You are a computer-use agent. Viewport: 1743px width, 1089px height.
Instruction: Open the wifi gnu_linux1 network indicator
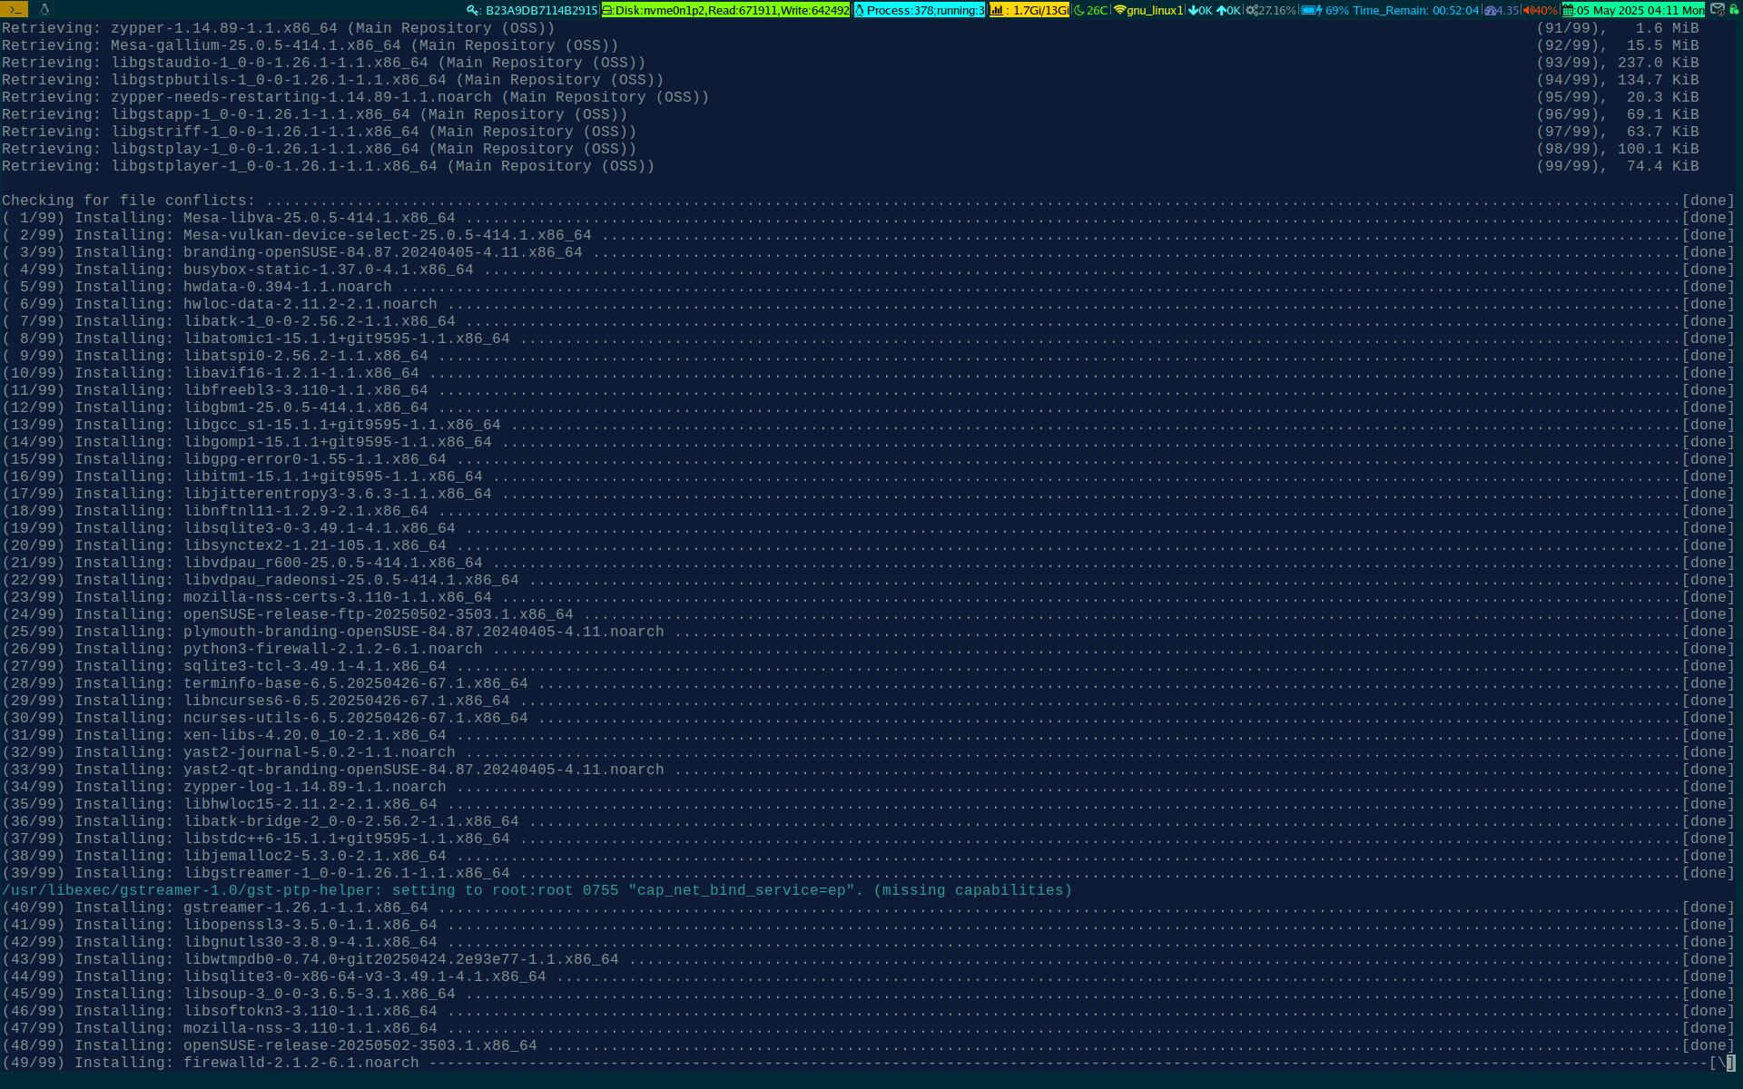click(1148, 10)
